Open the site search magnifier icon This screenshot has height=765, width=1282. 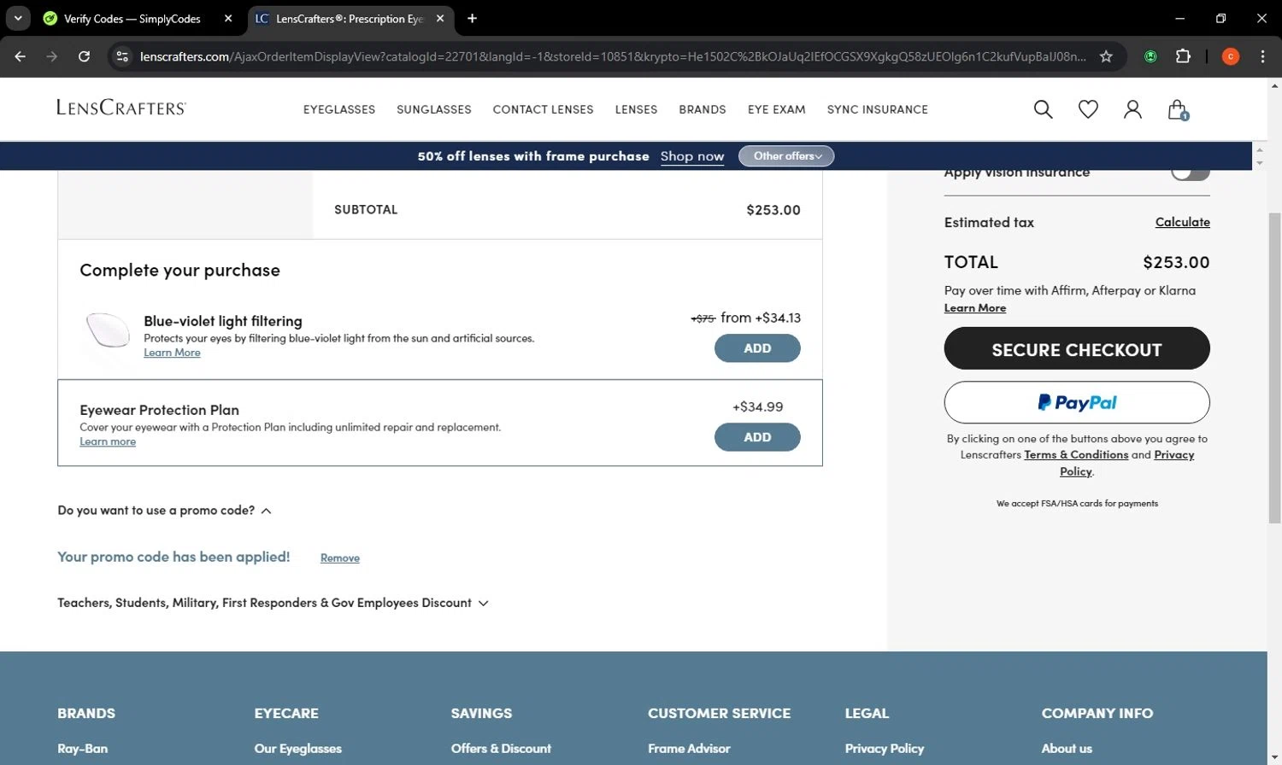(1043, 109)
